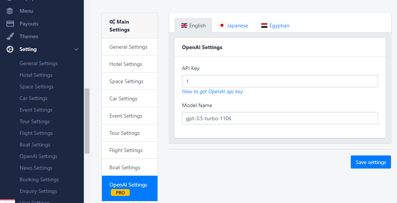
Task: Click the Themes paintbrush icon
Action: 10,36
